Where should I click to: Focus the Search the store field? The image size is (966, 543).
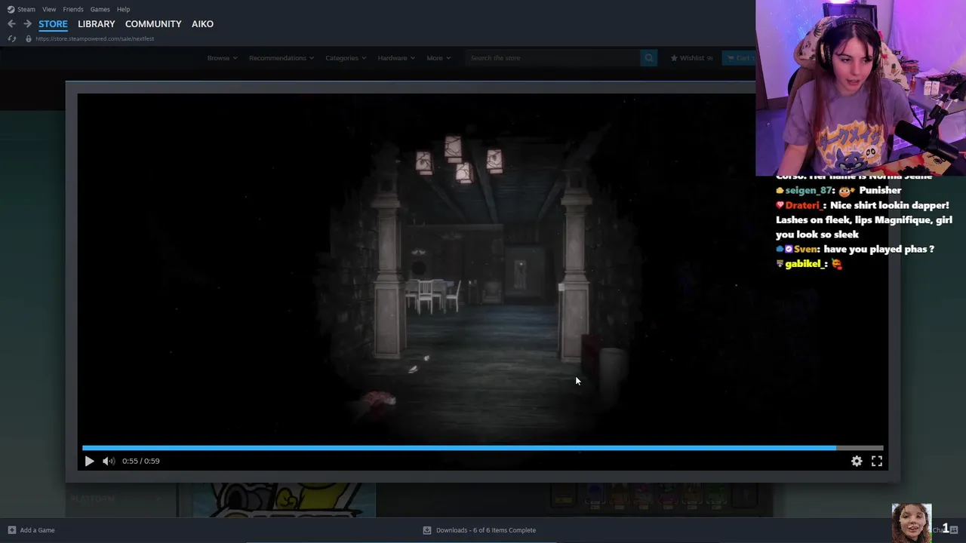[x=552, y=58]
